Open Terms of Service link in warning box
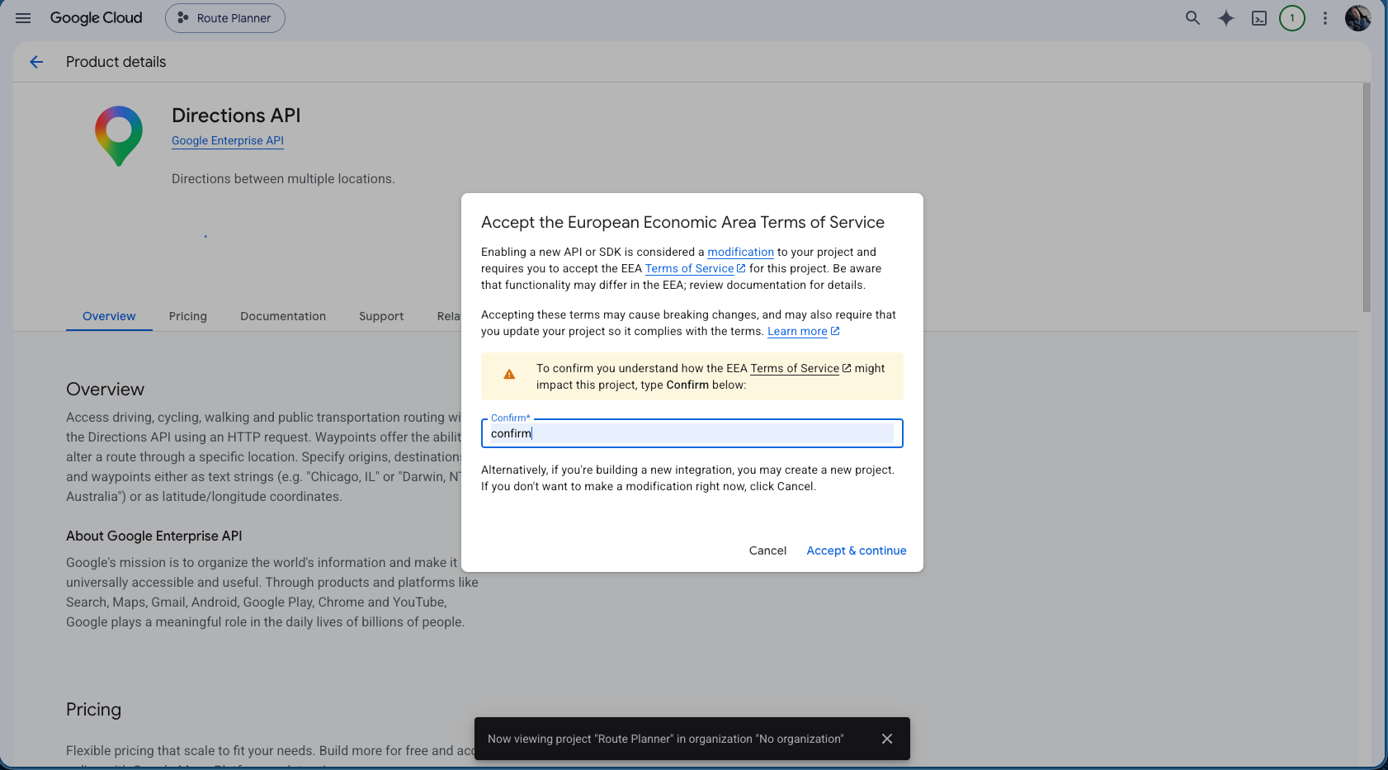Viewport: 1388px width, 770px height. point(800,369)
